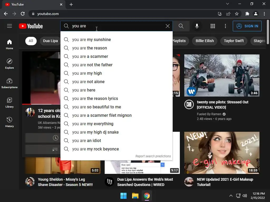Screen dimensions: 270x202
Task: Open the YouTube hamburger guide menu
Action: coord(9,26)
